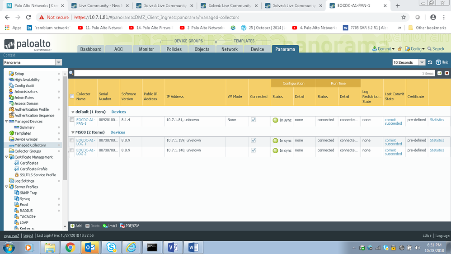
Task: Apply filter with green arrow icon
Action: (439, 73)
